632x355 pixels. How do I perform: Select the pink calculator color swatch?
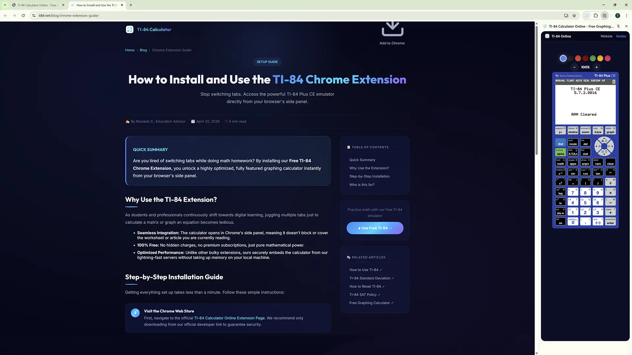coord(608,59)
